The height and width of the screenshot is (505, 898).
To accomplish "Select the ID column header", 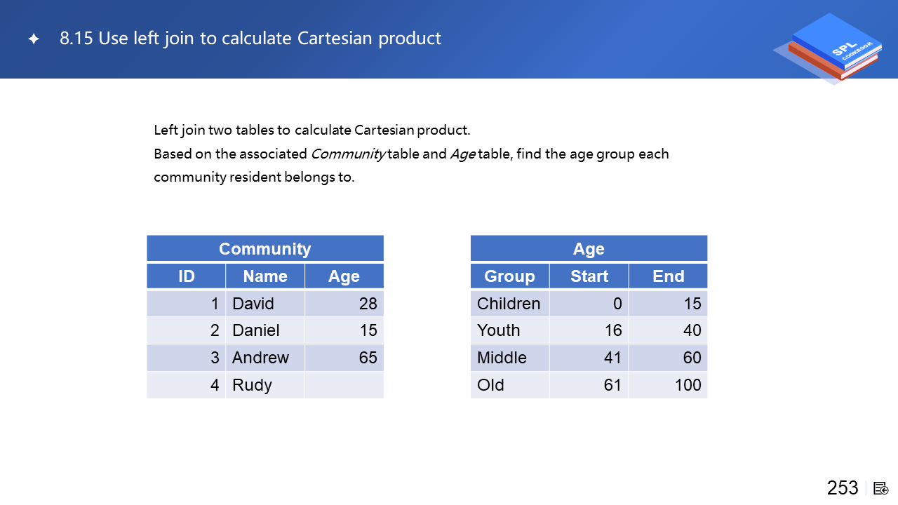I will [186, 276].
